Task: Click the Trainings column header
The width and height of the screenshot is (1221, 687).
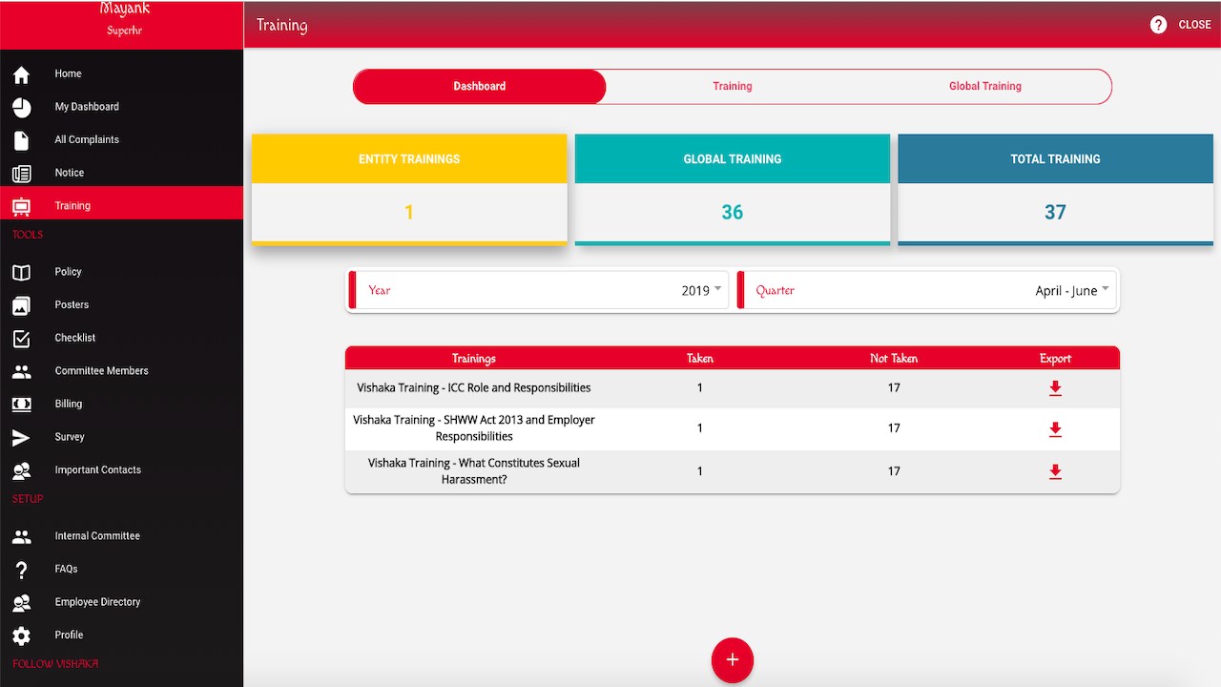Action: [x=474, y=359]
